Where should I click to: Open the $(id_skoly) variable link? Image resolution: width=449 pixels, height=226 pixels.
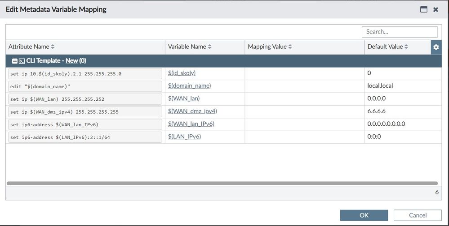coord(182,73)
